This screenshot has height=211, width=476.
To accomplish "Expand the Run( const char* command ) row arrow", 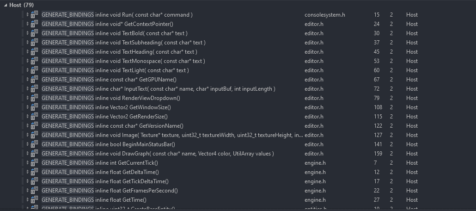I will [28, 14].
